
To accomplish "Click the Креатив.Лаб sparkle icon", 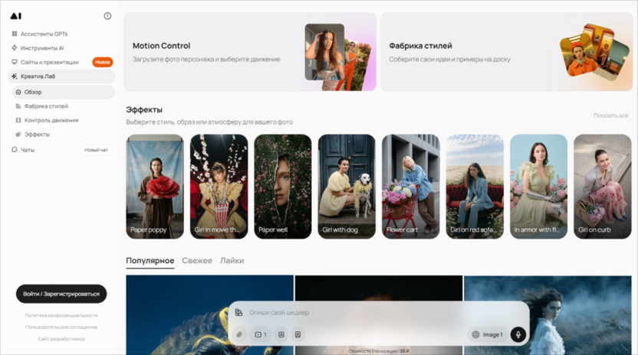I will click(x=15, y=77).
